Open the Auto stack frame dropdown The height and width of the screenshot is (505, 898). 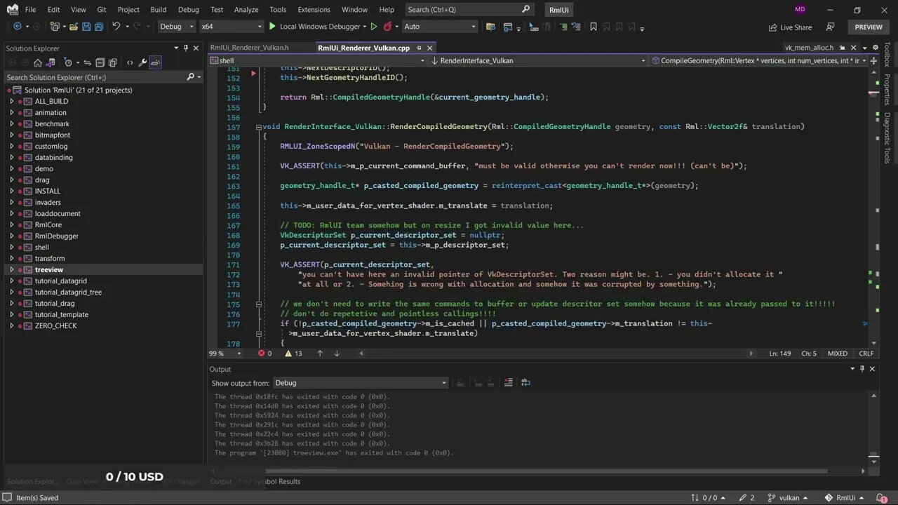coord(439,27)
